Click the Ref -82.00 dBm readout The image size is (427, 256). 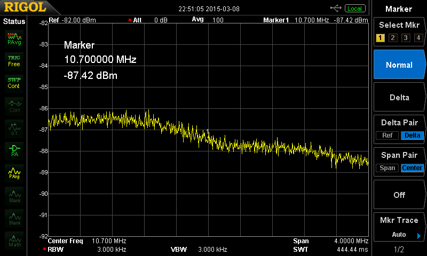pyautogui.click(x=72, y=20)
